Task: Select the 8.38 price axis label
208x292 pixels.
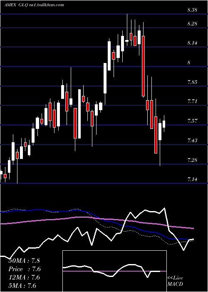Action: coord(192,10)
